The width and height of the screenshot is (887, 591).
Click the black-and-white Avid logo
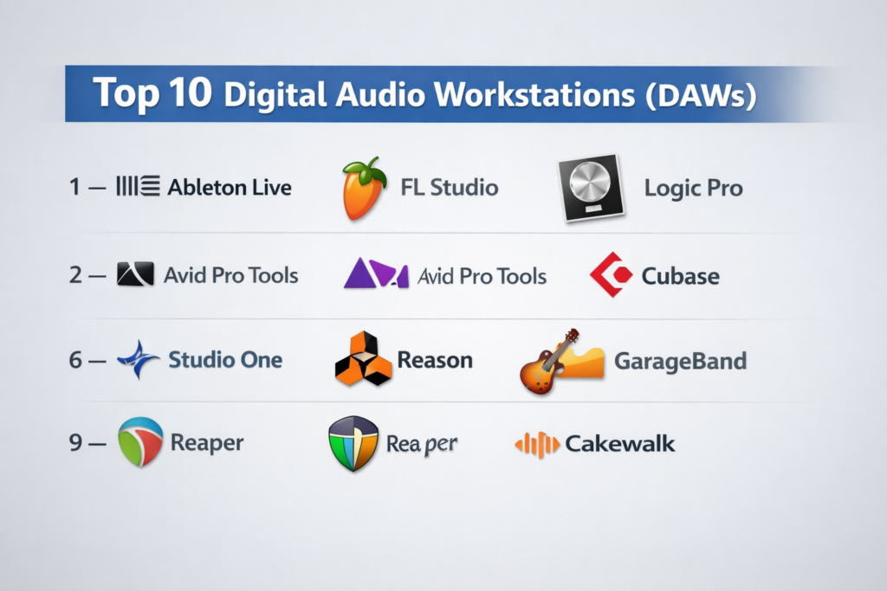[135, 275]
